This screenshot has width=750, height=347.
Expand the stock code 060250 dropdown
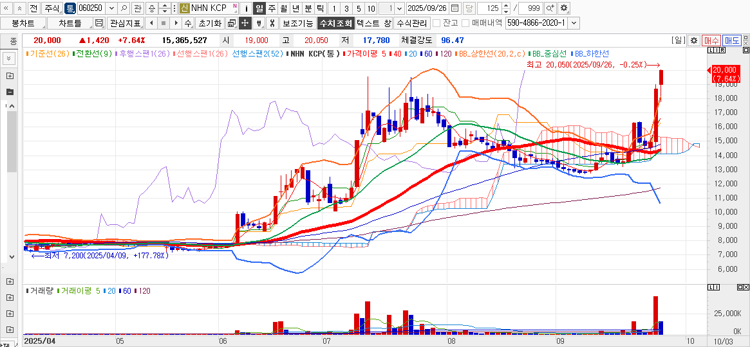(x=112, y=8)
